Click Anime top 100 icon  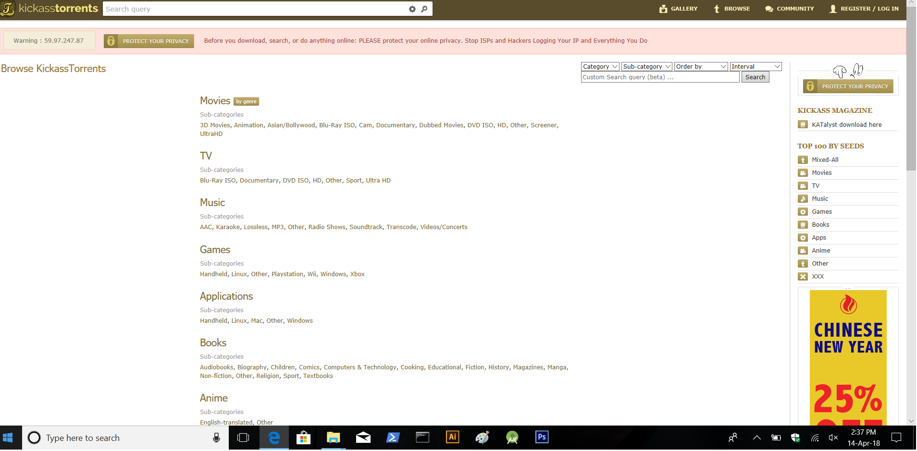(x=803, y=251)
